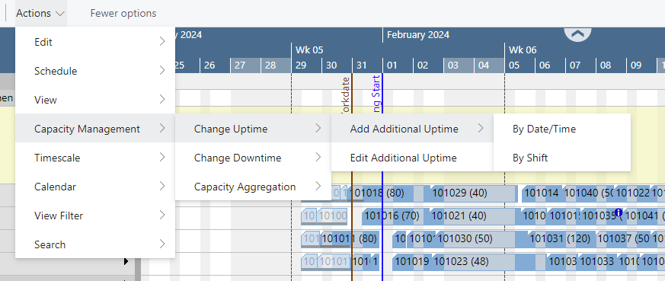The width and height of the screenshot is (665, 281).
Task: Click the blue info icon on order 101035
Action: 619,212
